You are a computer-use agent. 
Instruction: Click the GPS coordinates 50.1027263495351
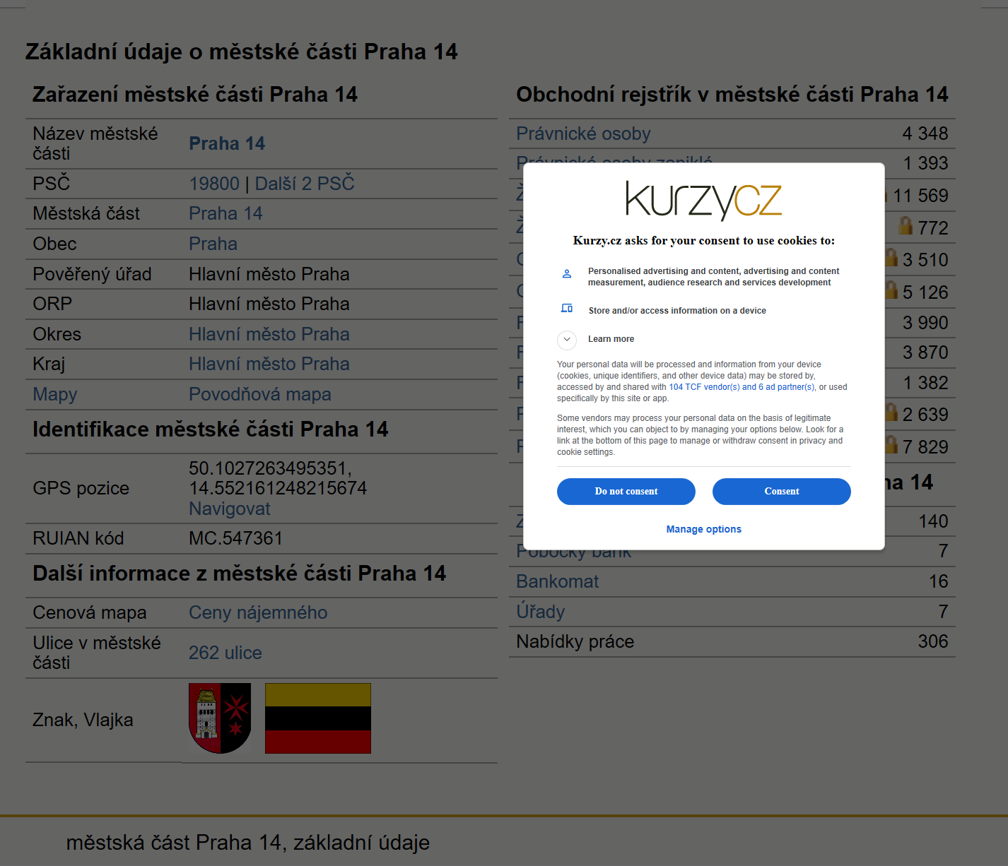coord(270,468)
